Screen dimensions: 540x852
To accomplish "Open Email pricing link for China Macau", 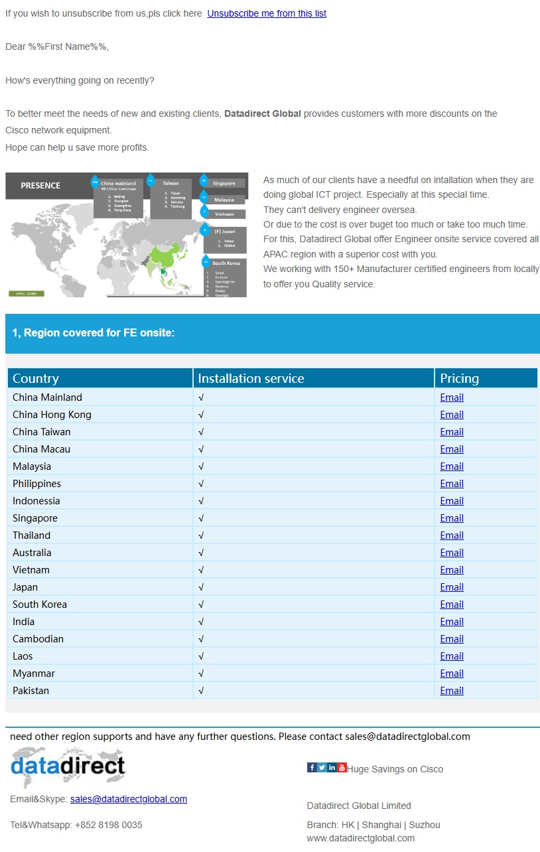I will tap(452, 449).
